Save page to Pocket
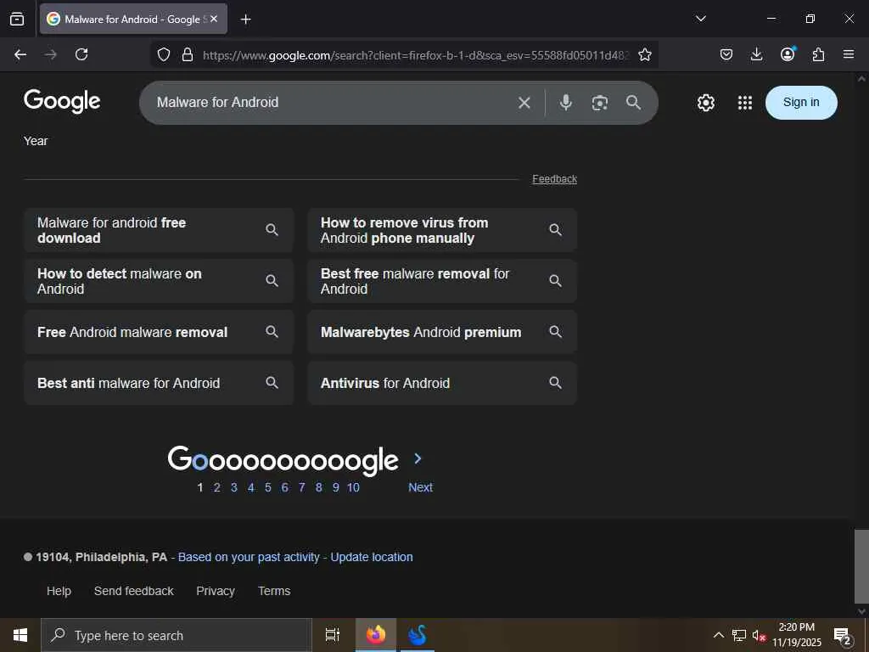The image size is (869, 652). tap(726, 54)
